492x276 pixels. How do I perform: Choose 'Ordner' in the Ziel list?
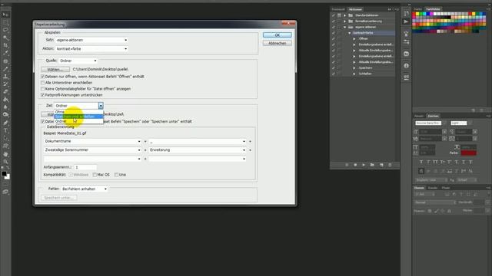point(78,121)
